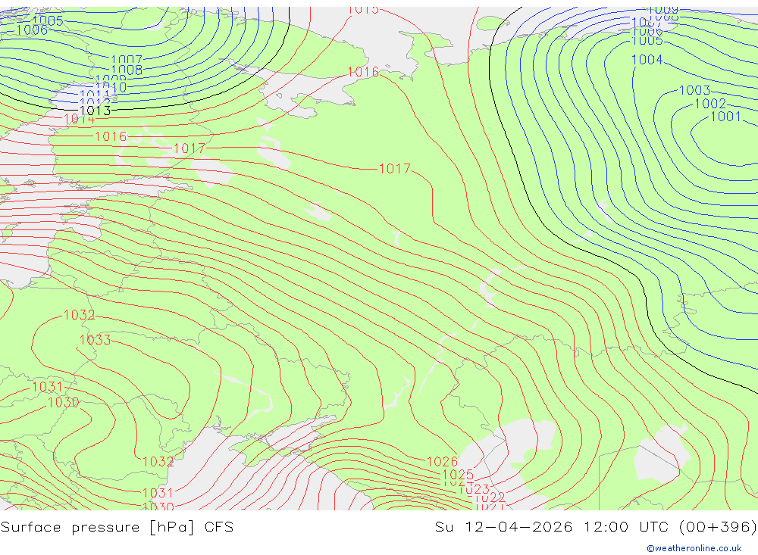Viewport: 758px width, 555px height.
Task: Click the red 1026 isobar label
Action: [x=443, y=461]
